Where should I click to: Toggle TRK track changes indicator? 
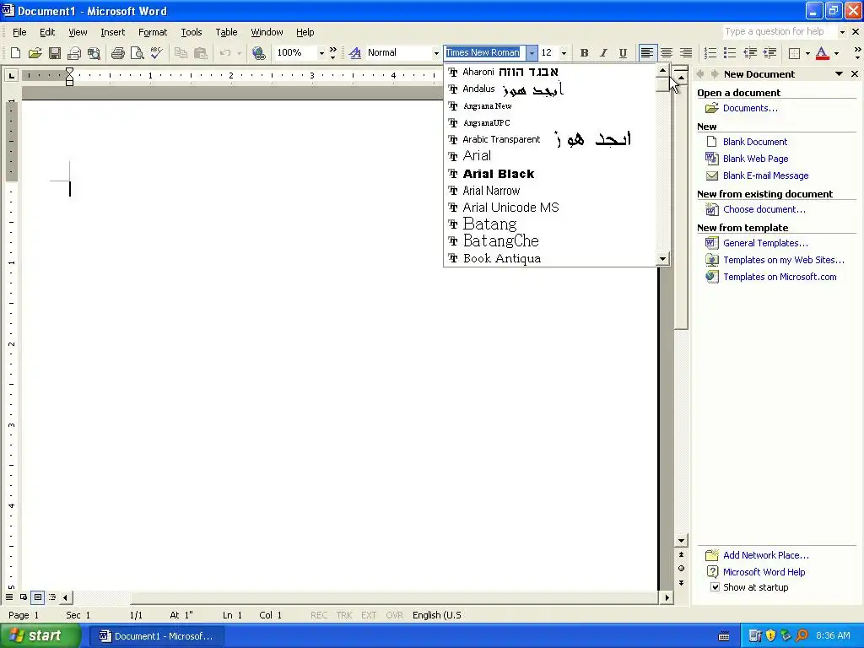click(x=344, y=615)
